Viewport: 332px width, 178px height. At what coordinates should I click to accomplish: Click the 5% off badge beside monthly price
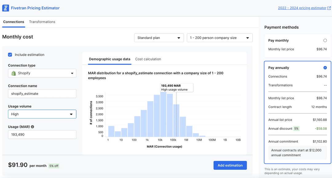(54, 166)
